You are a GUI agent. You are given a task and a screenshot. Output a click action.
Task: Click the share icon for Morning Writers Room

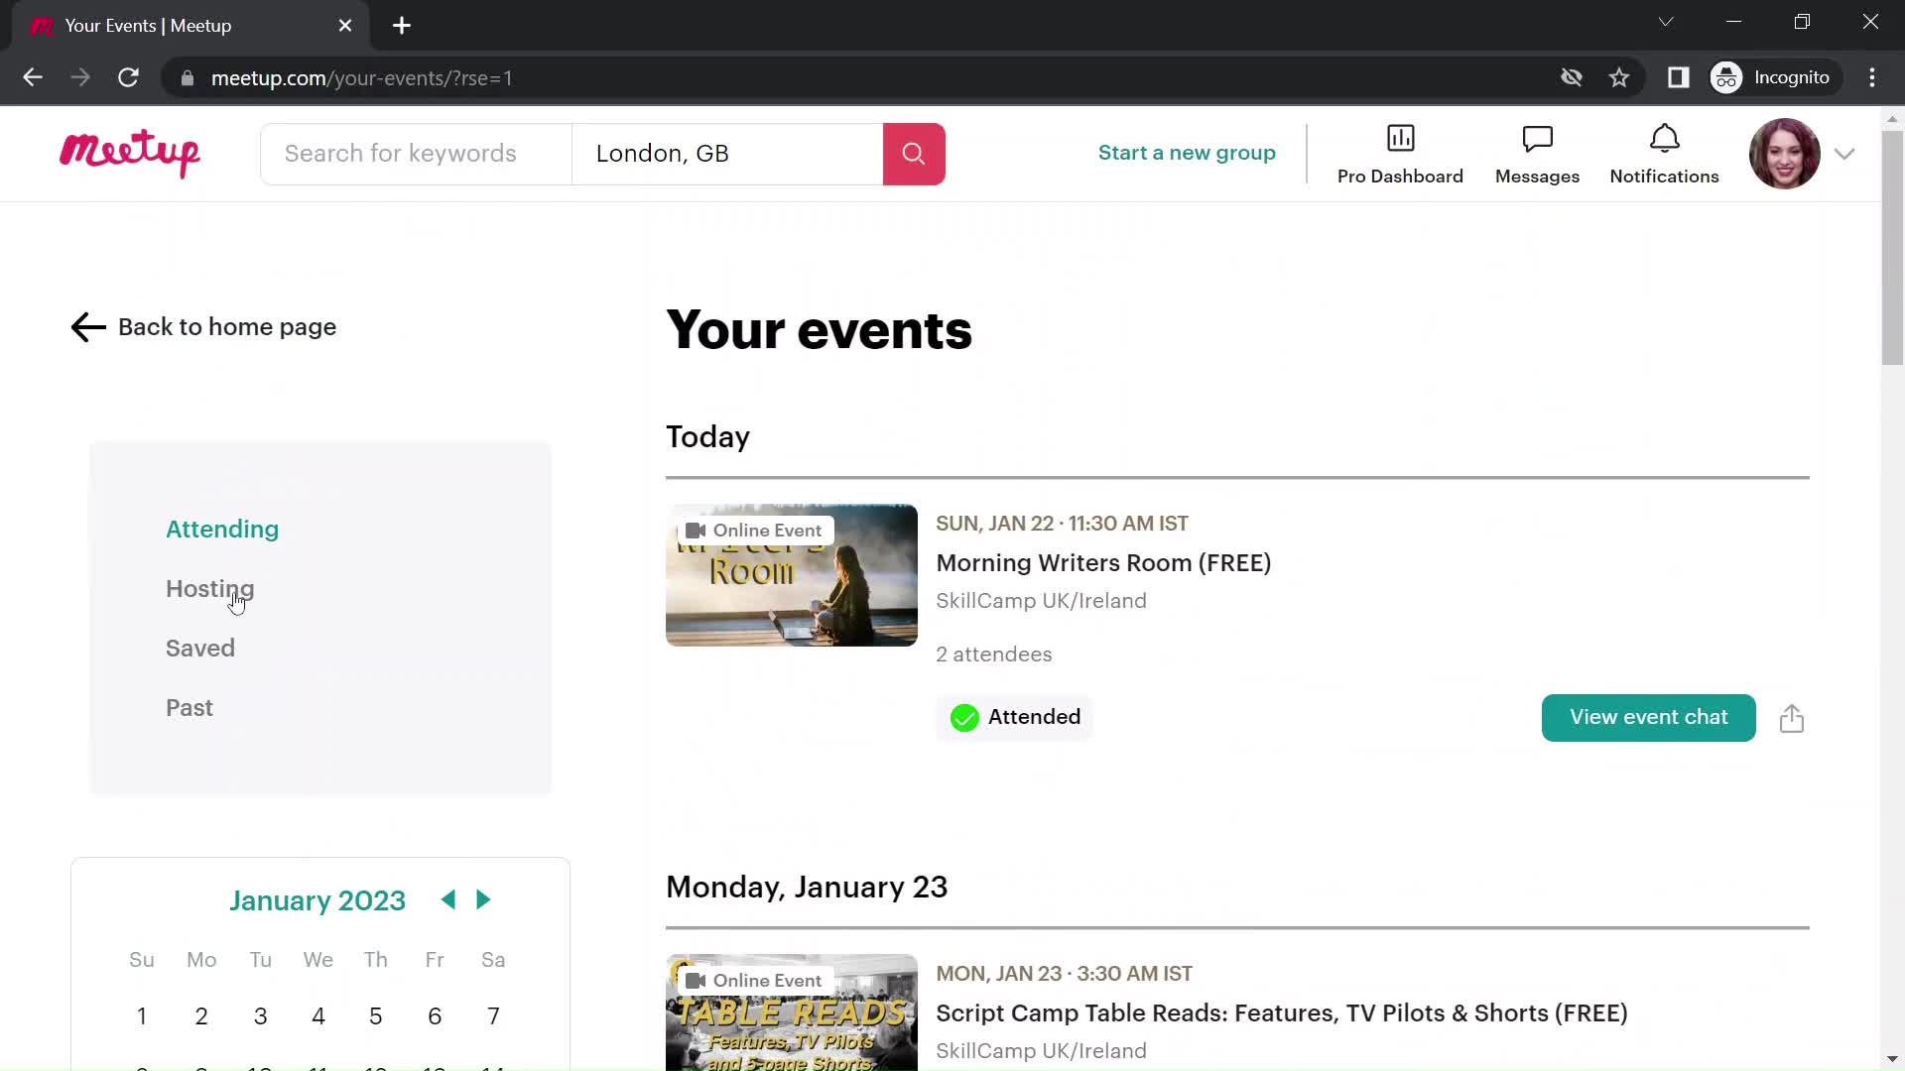pyautogui.click(x=1793, y=717)
